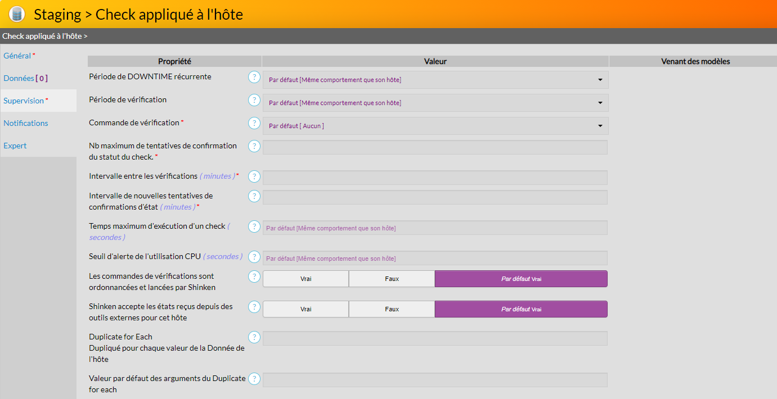Select Par défaut Vrai for accepting external states
This screenshot has height=399, width=777.
click(521, 309)
